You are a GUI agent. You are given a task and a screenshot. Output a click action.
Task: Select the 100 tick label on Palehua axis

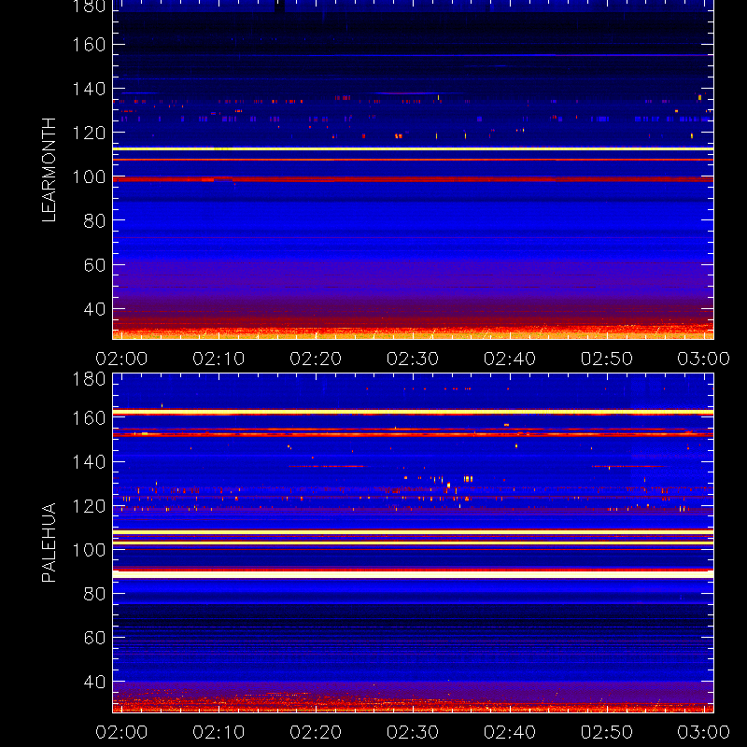[89, 550]
